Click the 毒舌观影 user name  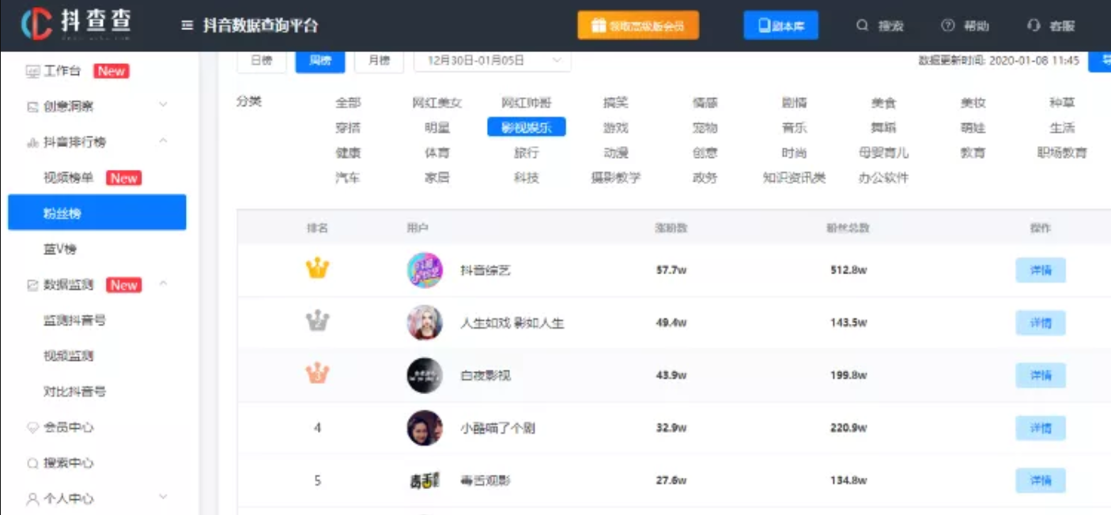click(486, 480)
